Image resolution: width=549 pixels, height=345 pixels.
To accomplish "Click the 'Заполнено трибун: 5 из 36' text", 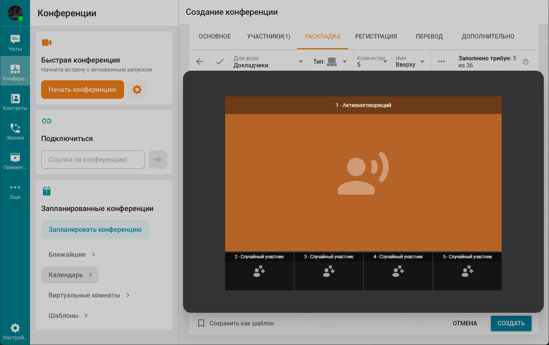I will tap(487, 62).
